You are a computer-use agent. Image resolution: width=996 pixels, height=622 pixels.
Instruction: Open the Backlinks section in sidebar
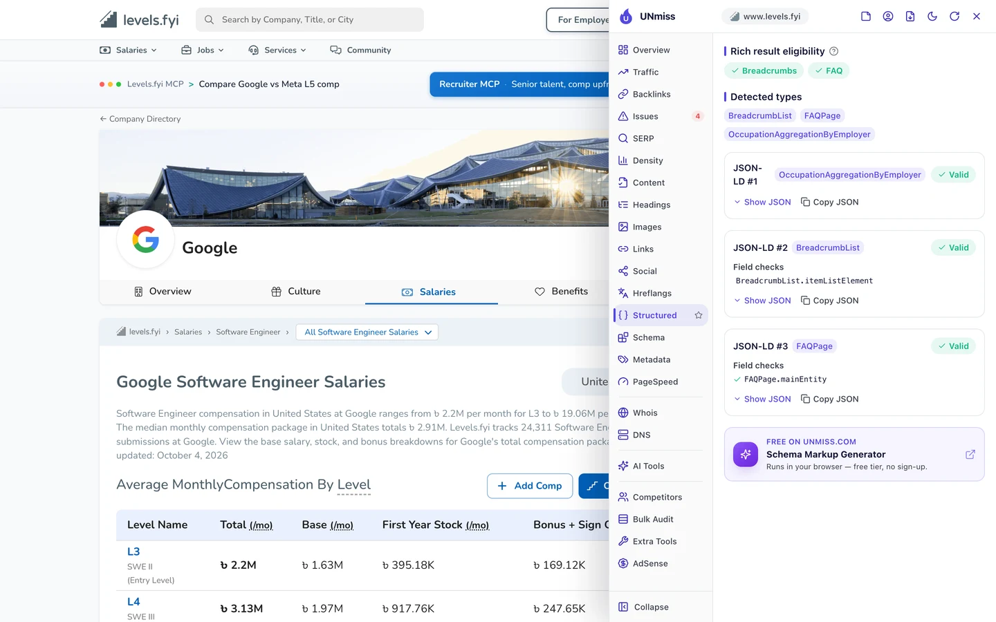(x=661, y=94)
